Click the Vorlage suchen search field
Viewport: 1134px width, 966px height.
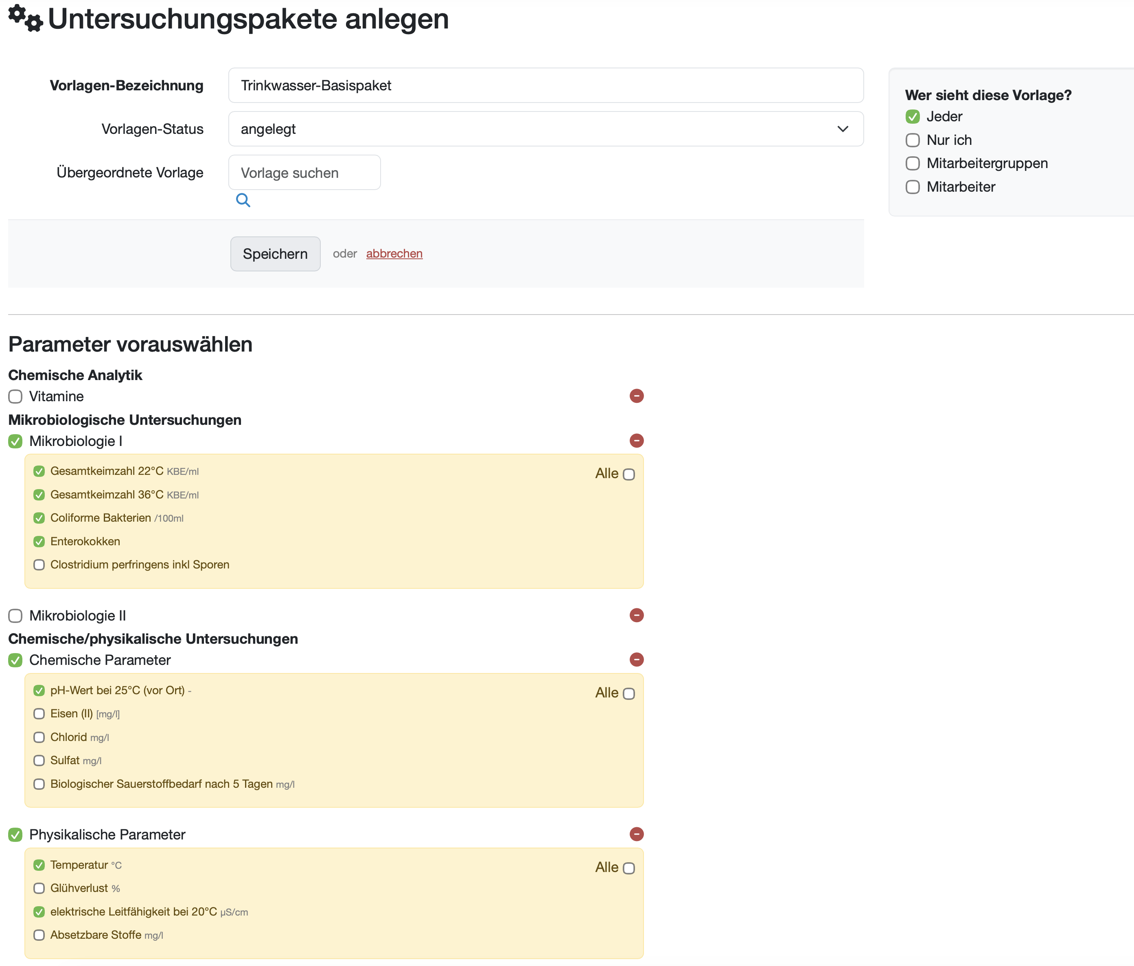click(304, 173)
